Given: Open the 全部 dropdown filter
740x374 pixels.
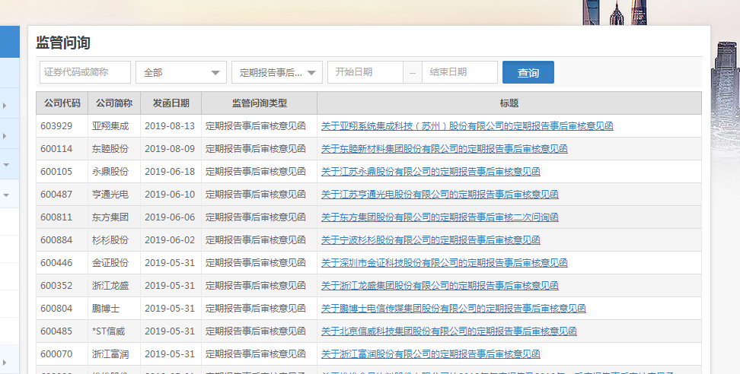Looking at the screenshot, I should [180, 73].
